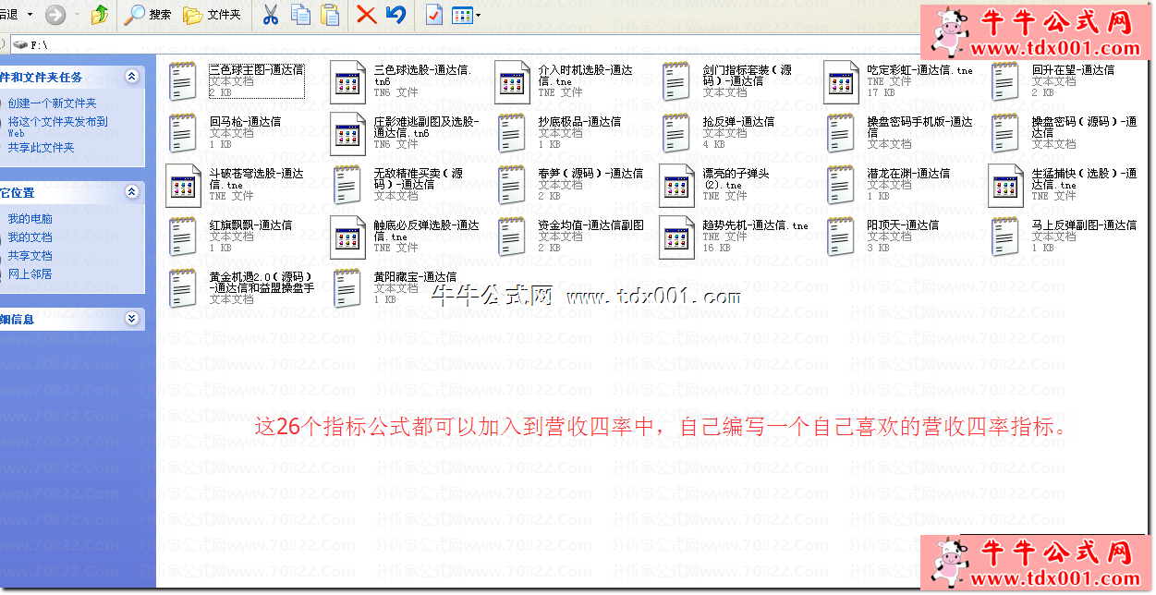Viewport: 1156px width, 595px height.
Task: Select the 斗破苍穹选股-通达信.tne file
Action: pyautogui.click(x=236, y=184)
